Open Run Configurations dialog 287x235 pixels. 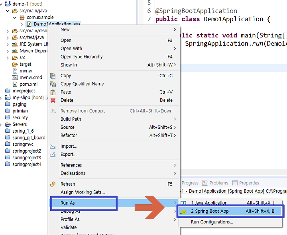(230, 222)
